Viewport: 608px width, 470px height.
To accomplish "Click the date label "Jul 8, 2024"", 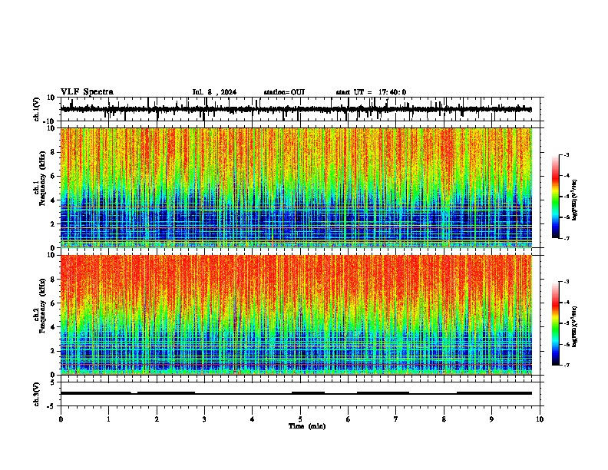I will [x=214, y=92].
